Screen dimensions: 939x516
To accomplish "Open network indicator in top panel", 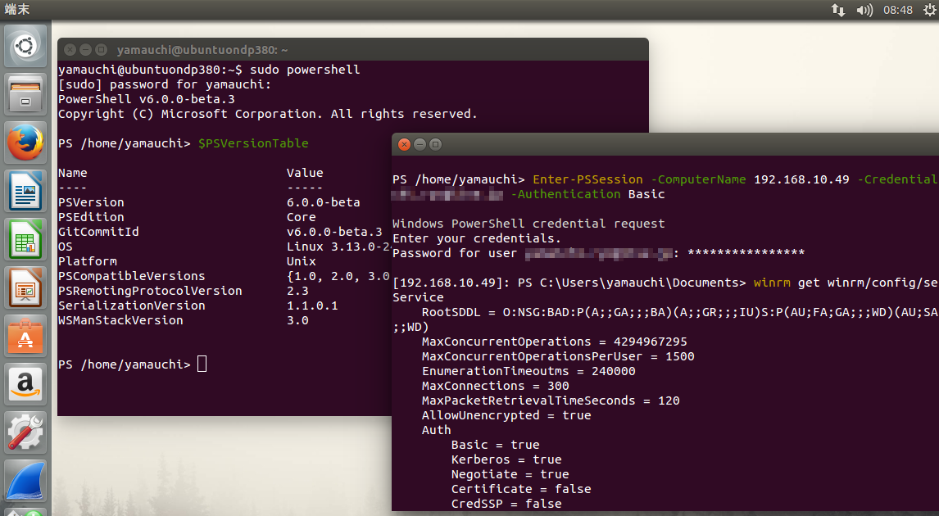I will click(837, 10).
